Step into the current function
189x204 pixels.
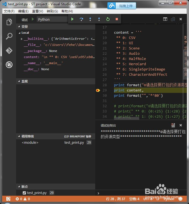[90, 19]
